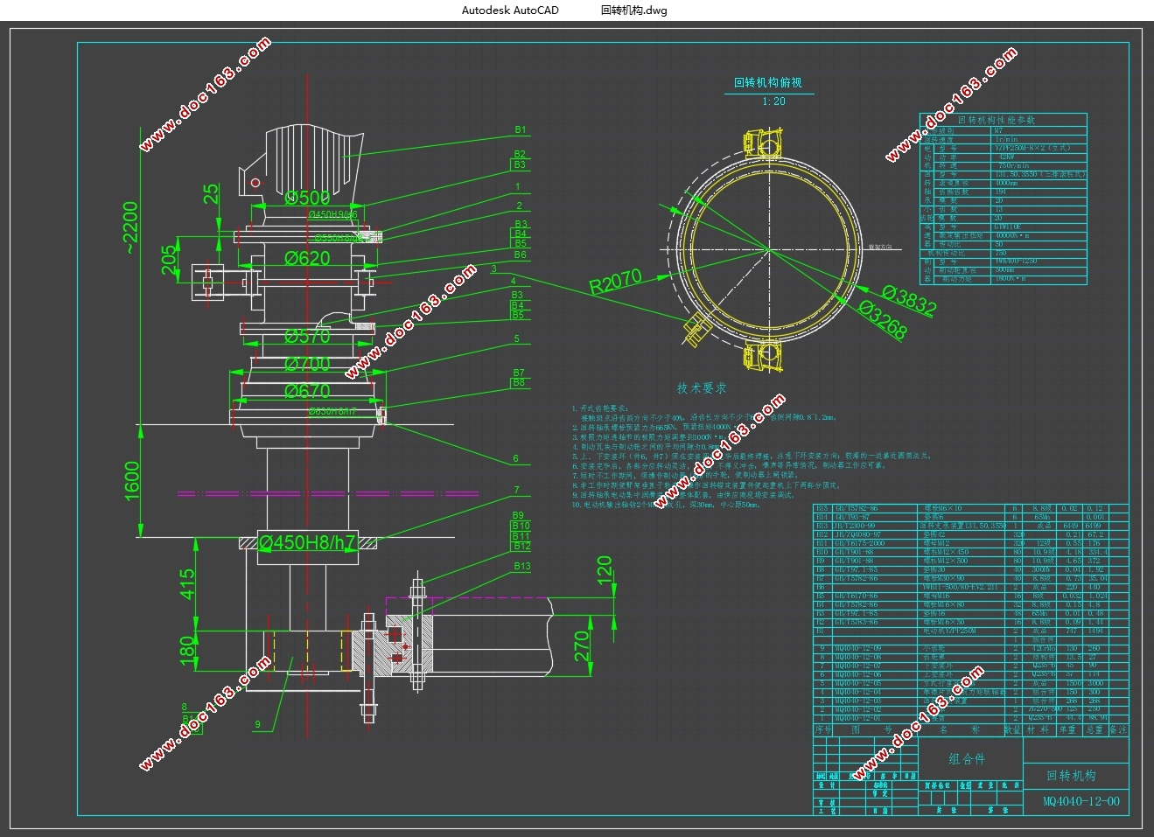Select the '1:20' scale label

[x=773, y=101]
